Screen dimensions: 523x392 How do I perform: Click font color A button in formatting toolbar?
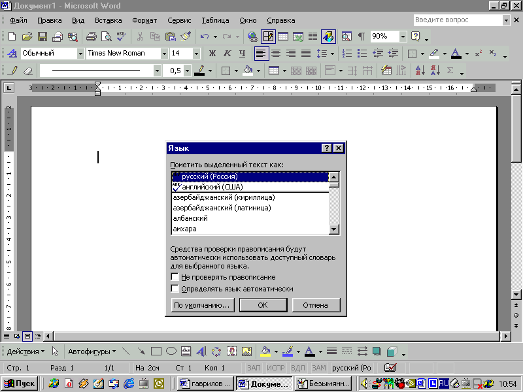[x=456, y=54]
